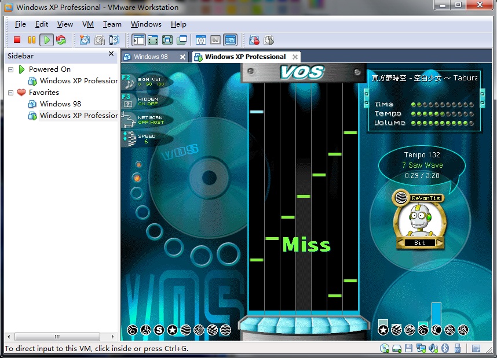497x358 pixels.
Task: Open the Windows menu
Action: [146, 24]
